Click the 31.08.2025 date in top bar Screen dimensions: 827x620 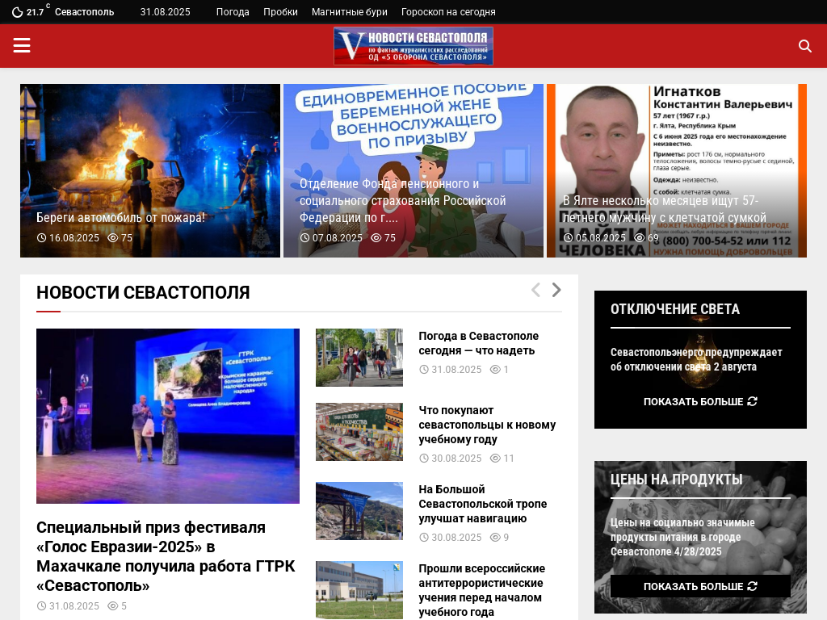pos(165,12)
